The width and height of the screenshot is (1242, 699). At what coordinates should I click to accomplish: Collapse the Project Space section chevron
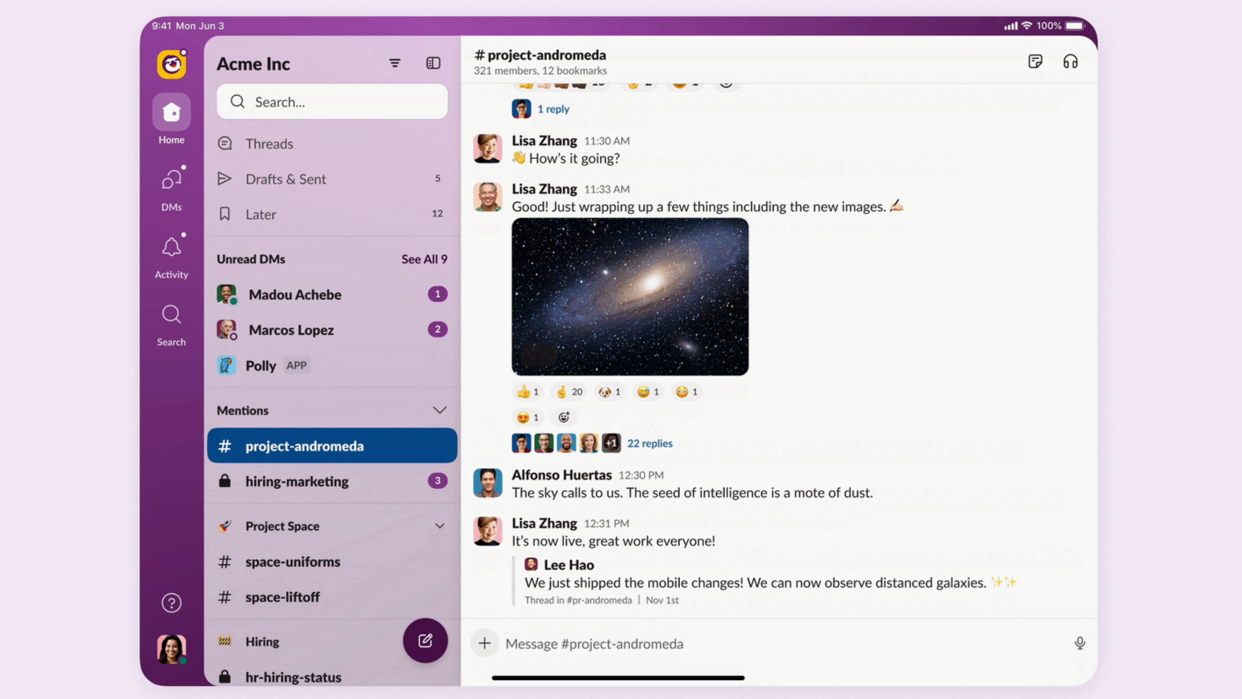pos(439,526)
